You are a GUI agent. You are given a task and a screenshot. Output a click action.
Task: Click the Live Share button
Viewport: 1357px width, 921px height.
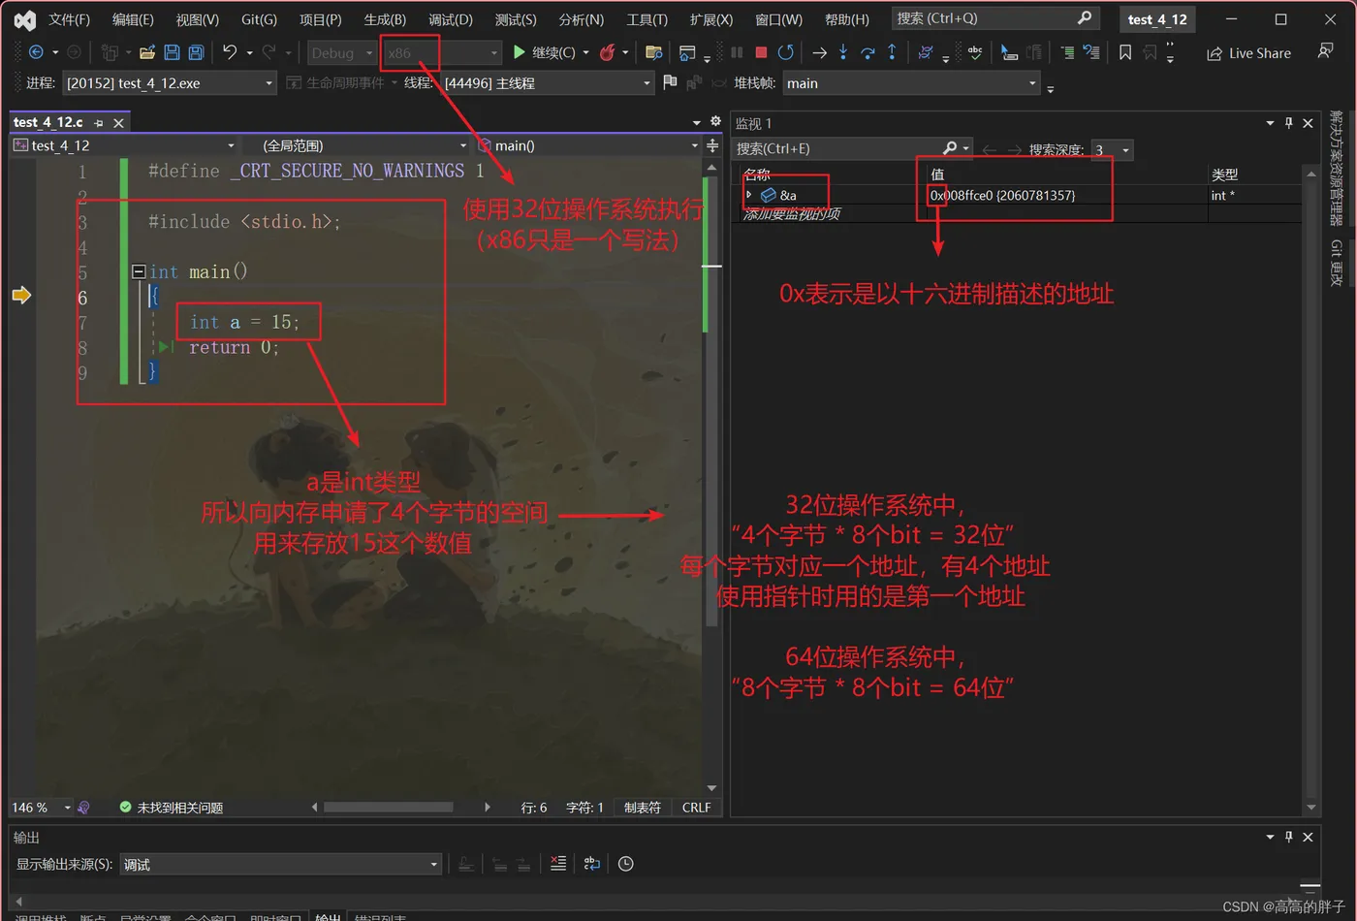pyautogui.click(x=1248, y=53)
